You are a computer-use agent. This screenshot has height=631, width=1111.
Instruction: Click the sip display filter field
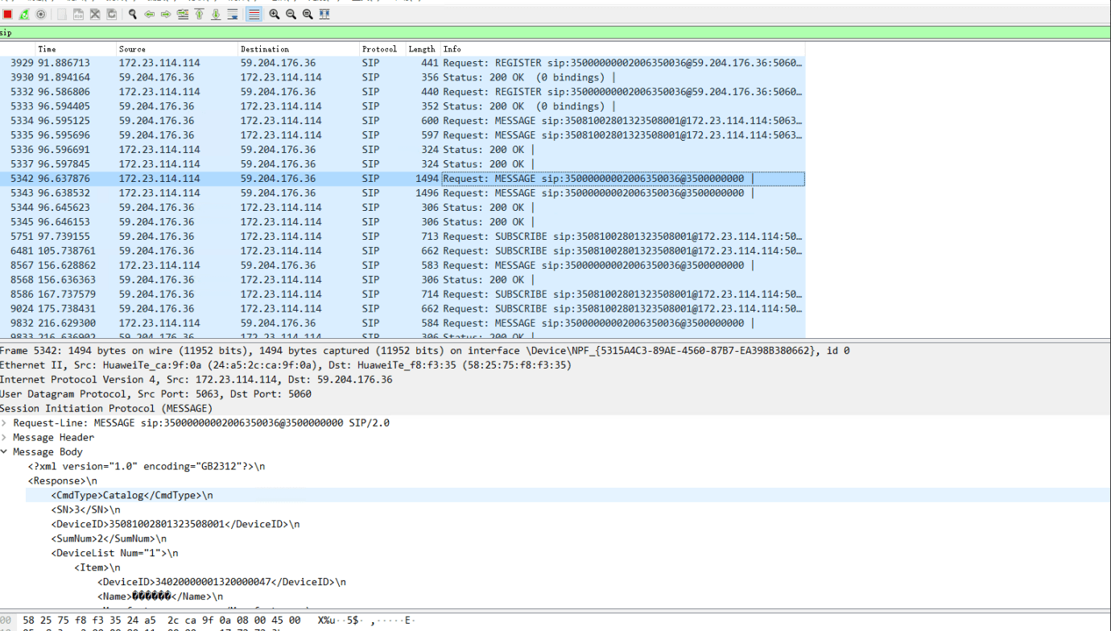[x=483, y=33]
